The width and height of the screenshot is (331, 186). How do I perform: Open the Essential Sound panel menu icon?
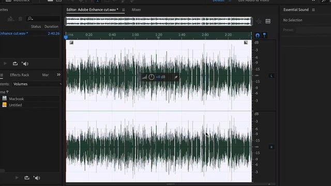[313, 10]
